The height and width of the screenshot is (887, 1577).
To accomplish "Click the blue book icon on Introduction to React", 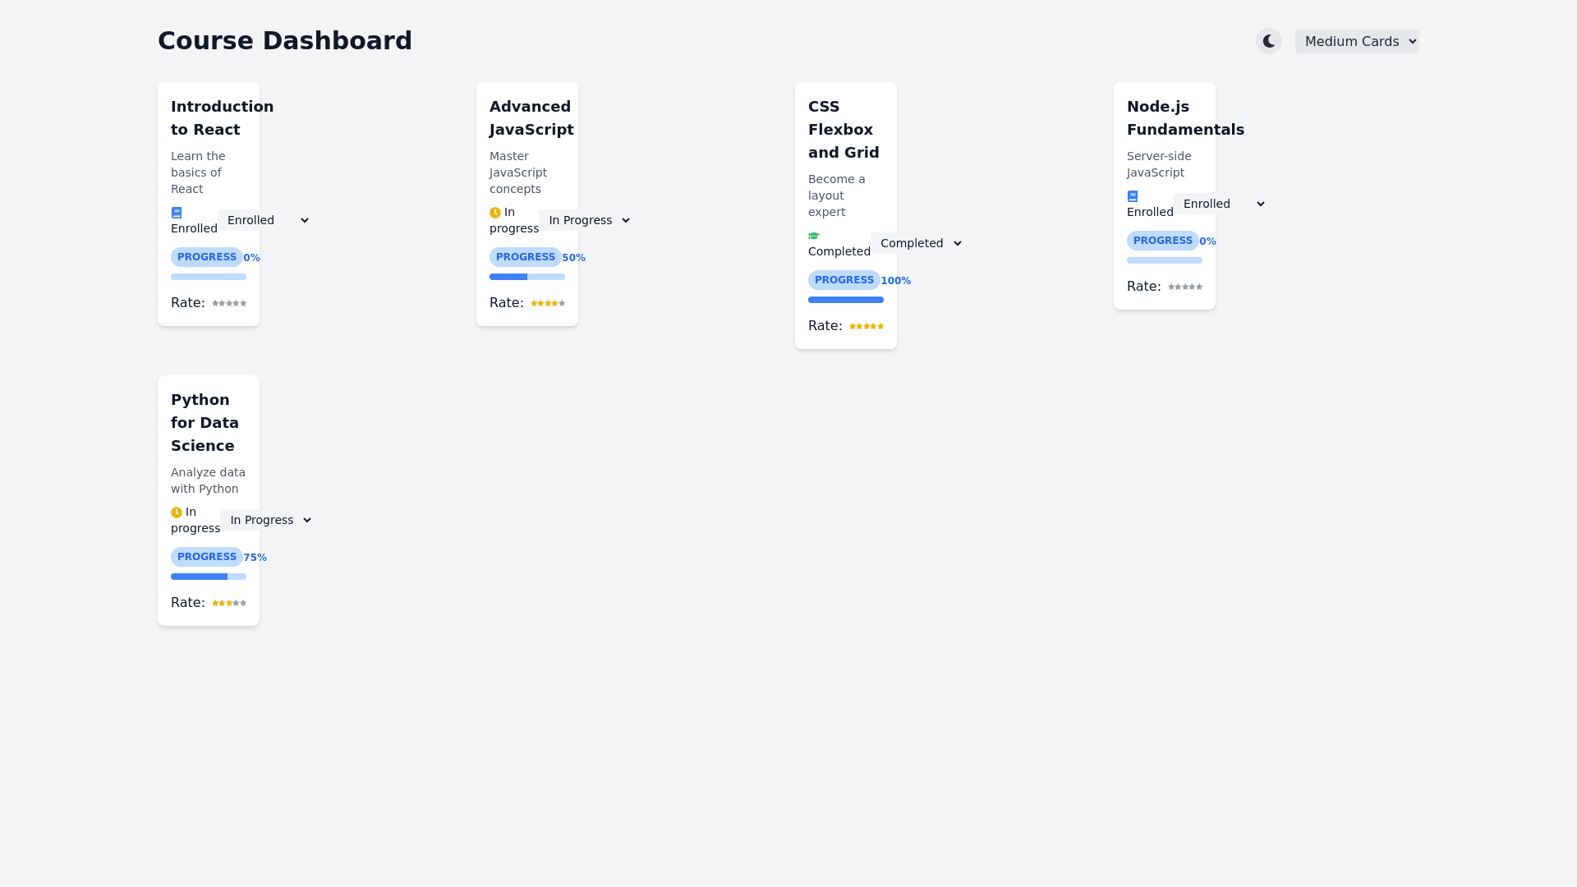I will point(177,213).
